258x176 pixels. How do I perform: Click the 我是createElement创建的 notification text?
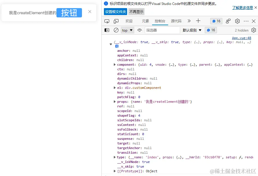pos(33,13)
